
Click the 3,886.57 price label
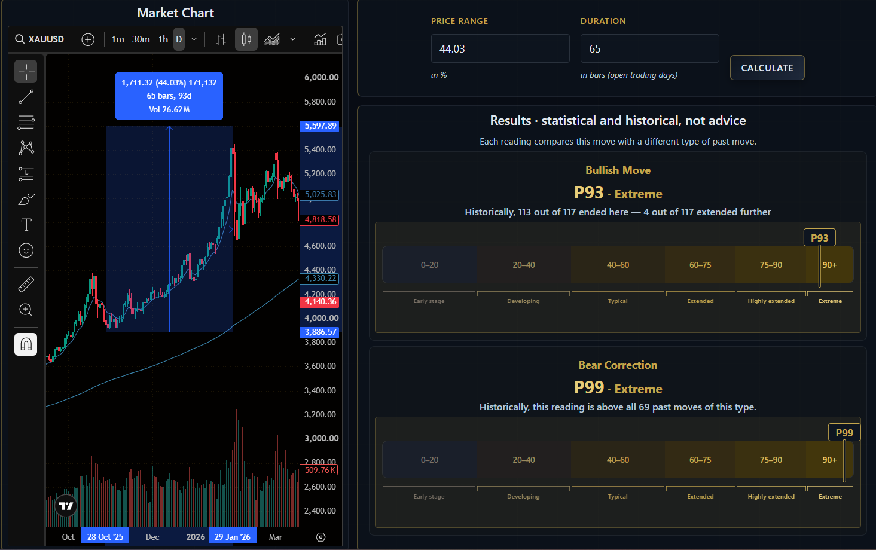320,332
